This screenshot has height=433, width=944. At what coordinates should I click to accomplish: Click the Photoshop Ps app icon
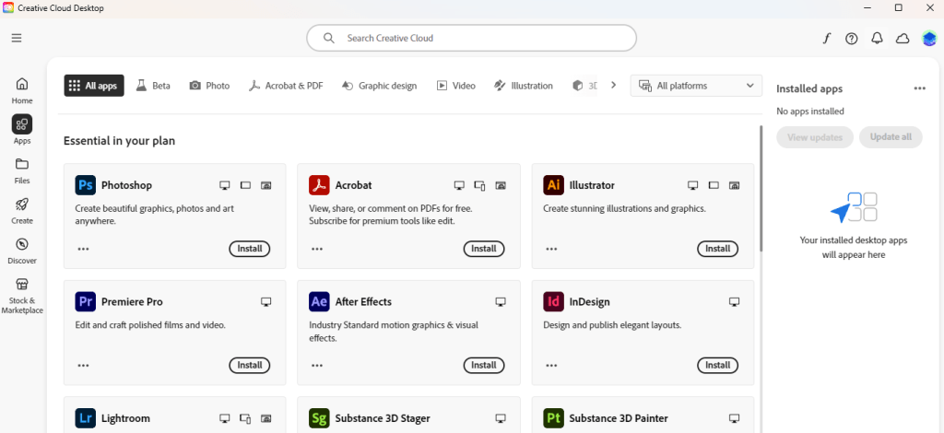pos(86,184)
